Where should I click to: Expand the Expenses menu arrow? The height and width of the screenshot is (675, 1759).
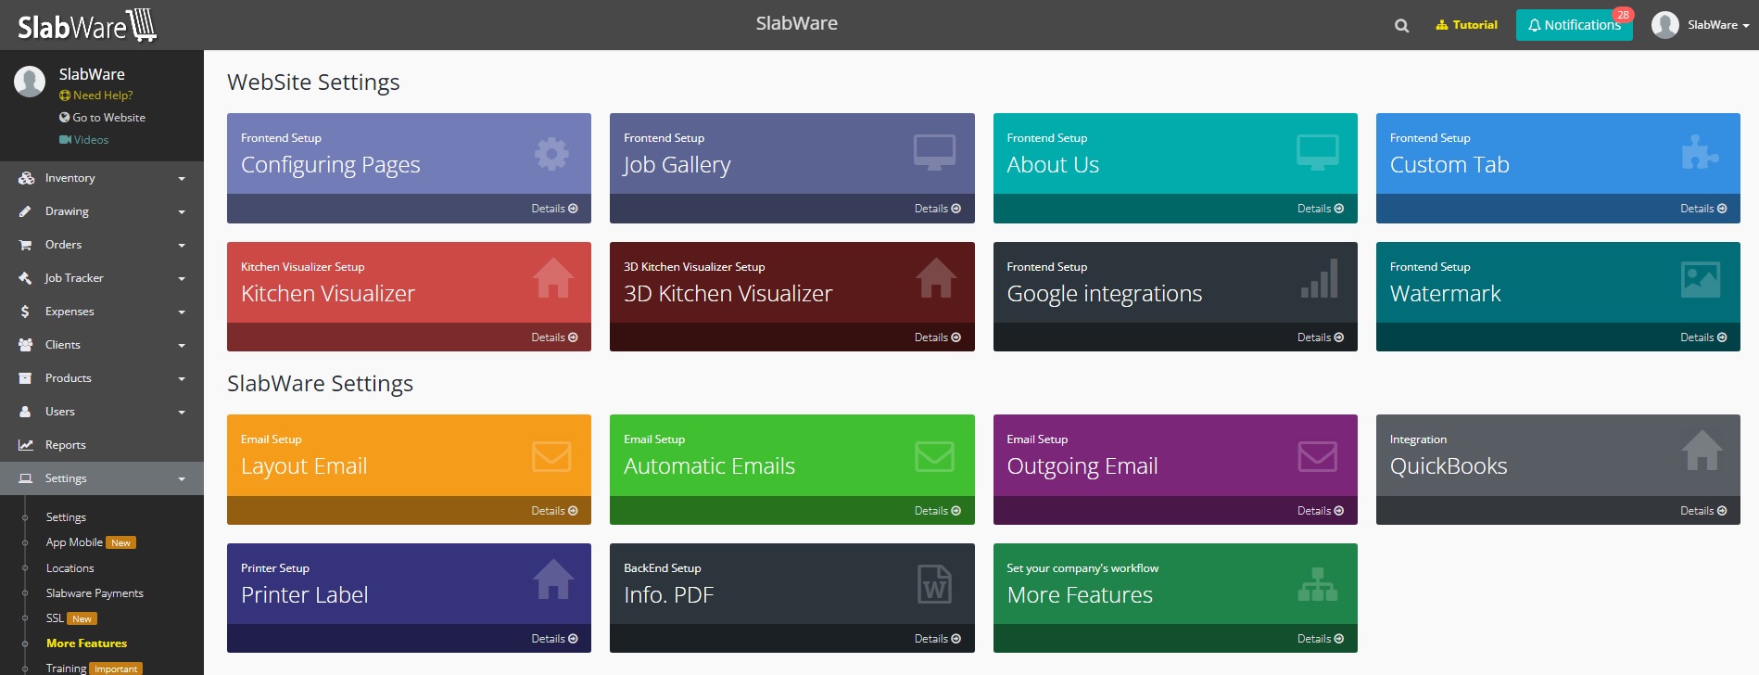tap(182, 312)
